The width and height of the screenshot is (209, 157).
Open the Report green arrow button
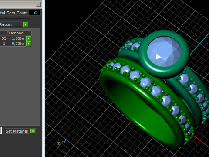(x=26, y=24)
